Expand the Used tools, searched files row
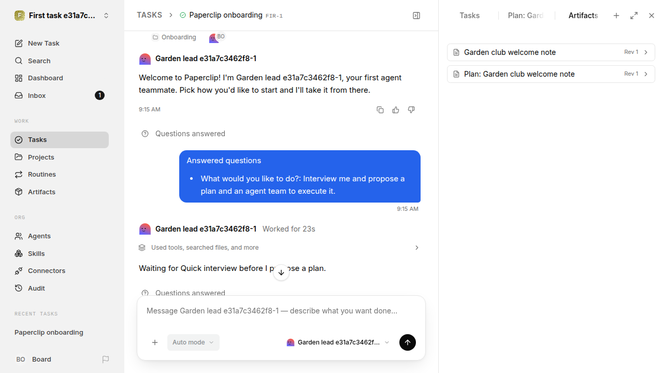 279,248
